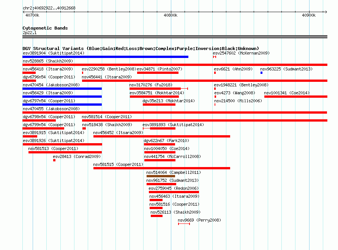338x250 pixels.
Task: Click the red nsv456452 loss bar
Action: pyautogui.click(x=162, y=136)
